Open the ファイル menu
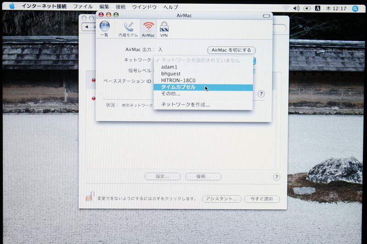The width and height of the screenshot is (367, 244). [83, 7]
